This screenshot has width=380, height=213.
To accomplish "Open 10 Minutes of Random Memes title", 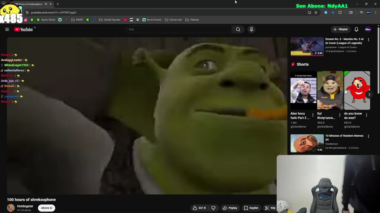I will [344, 138].
